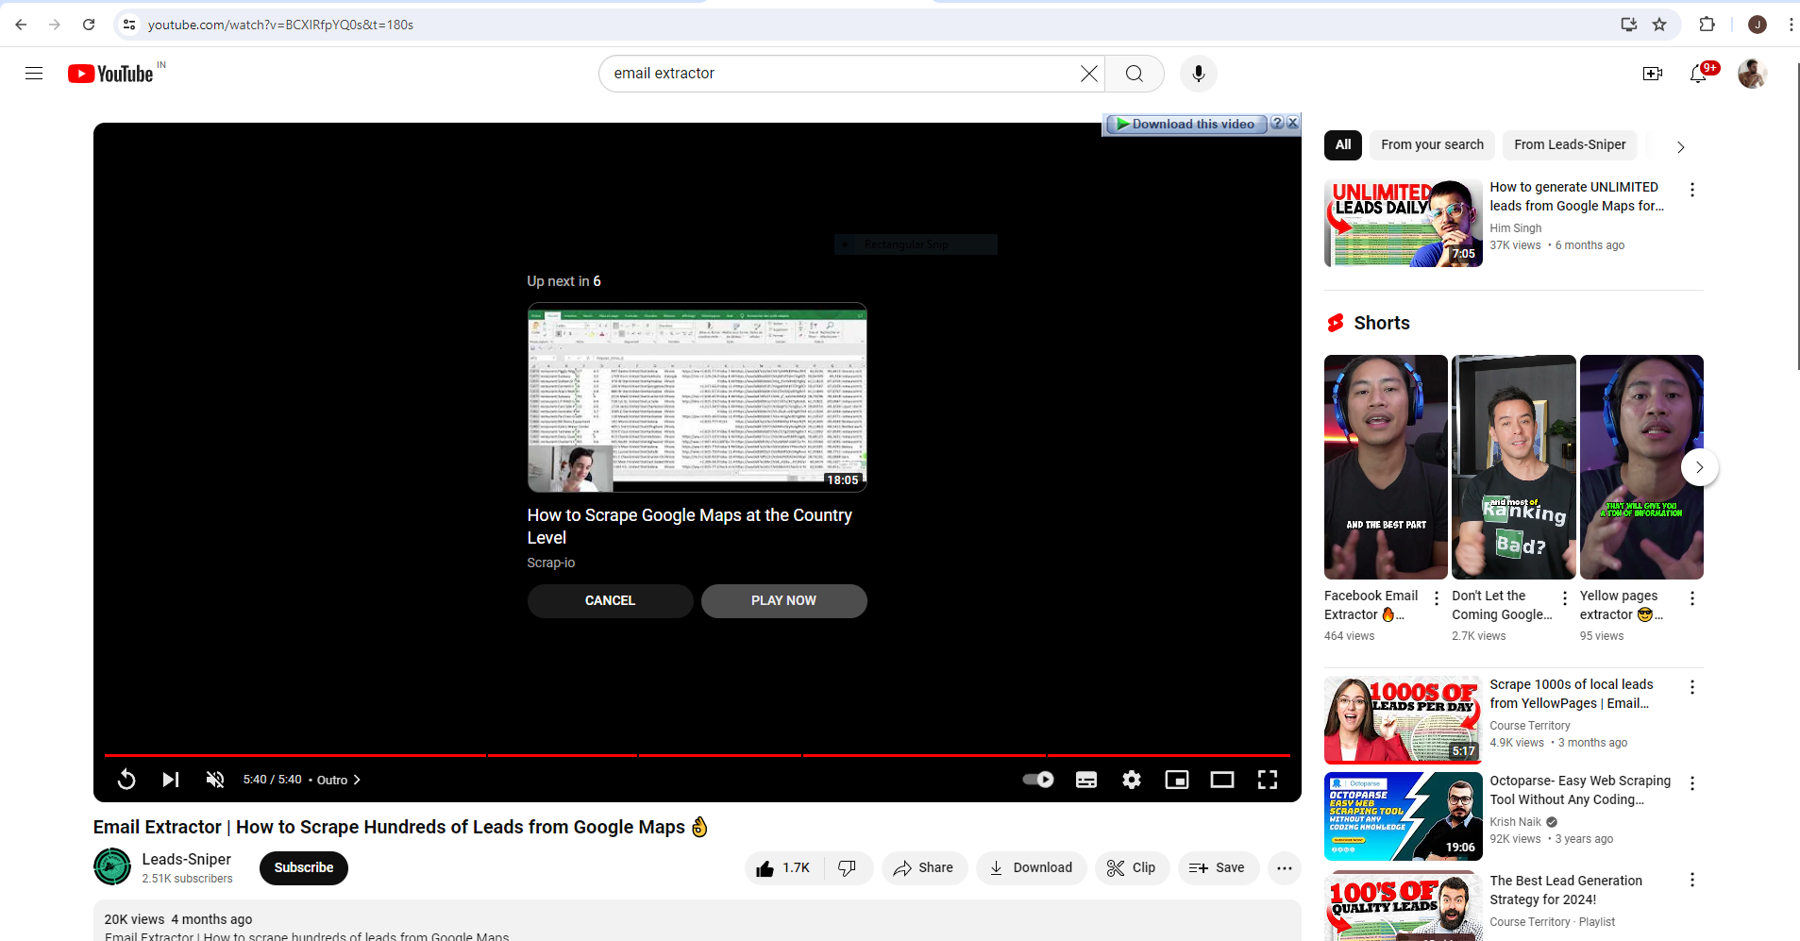This screenshot has width=1800, height=941.
Task: Enter full screen mode
Action: click(x=1268, y=780)
